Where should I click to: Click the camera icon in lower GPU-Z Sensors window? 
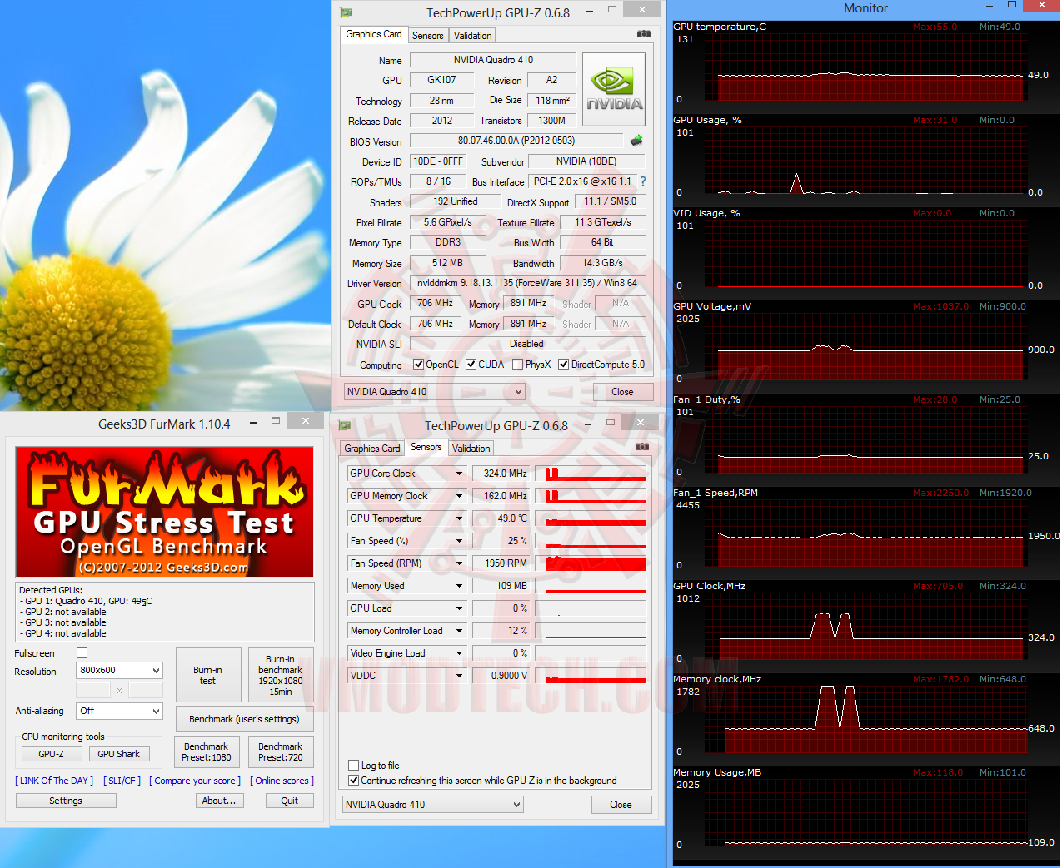pyautogui.click(x=641, y=447)
